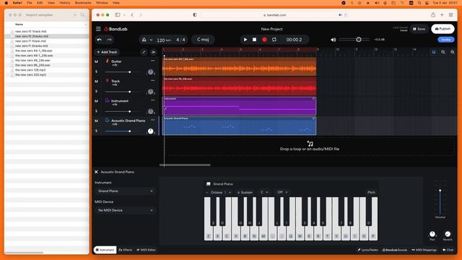Image resolution: width=462 pixels, height=260 pixels.
Task: Open the C maj key selector
Action: (x=203, y=40)
